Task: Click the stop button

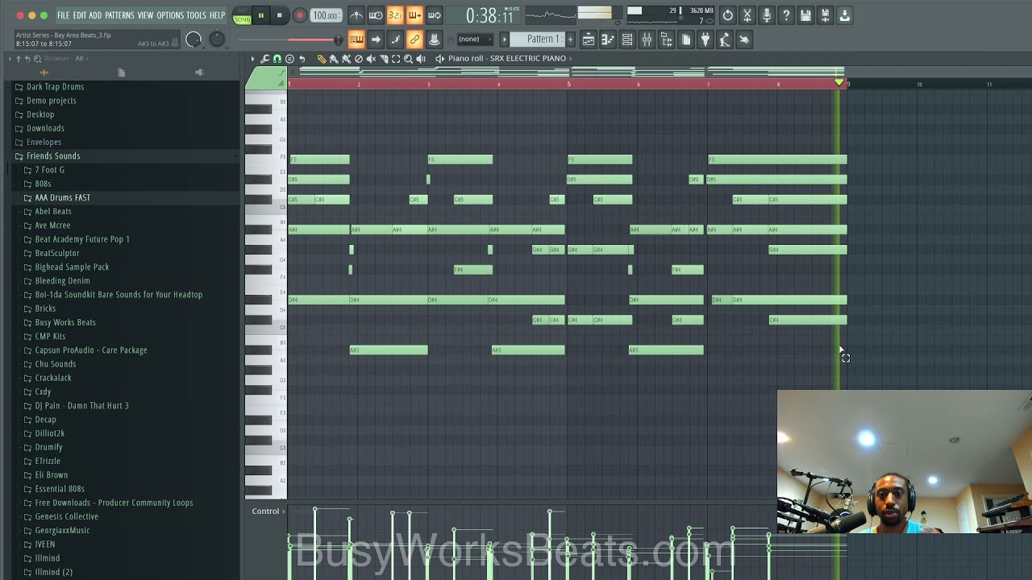Action: [280, 15]
